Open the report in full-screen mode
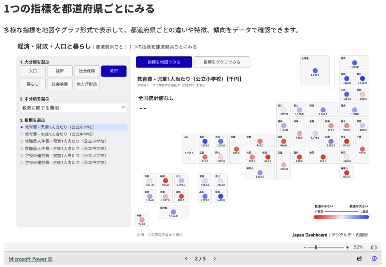This screenshot has width=386, height=267. tap(374, 259)
